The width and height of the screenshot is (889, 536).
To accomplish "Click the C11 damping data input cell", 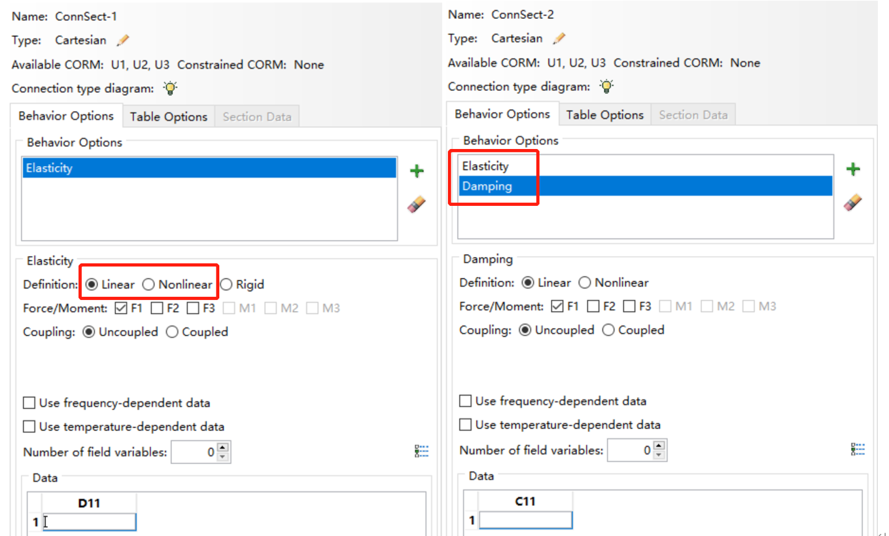I will click(x=525, y=521).
